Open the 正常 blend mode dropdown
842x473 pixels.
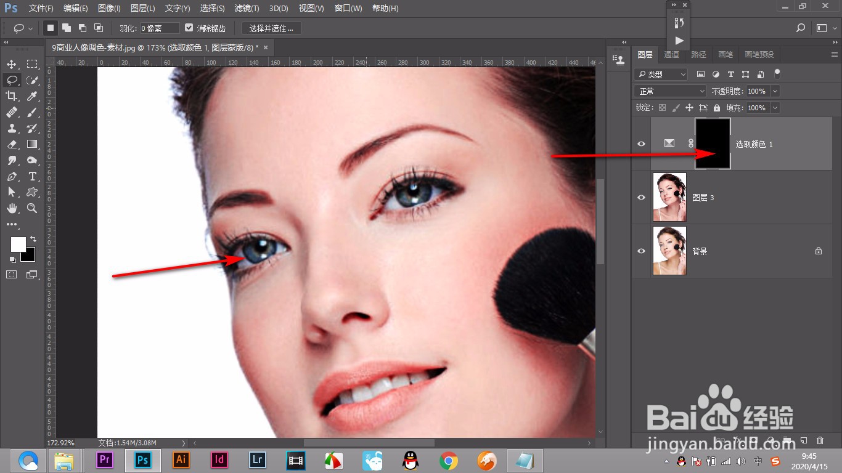(x=671, y=91)
